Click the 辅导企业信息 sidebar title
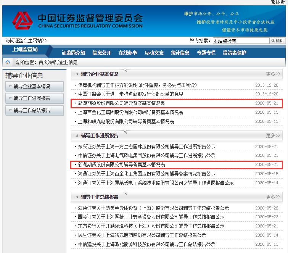288x253 pixels. (x=24, y=76)
